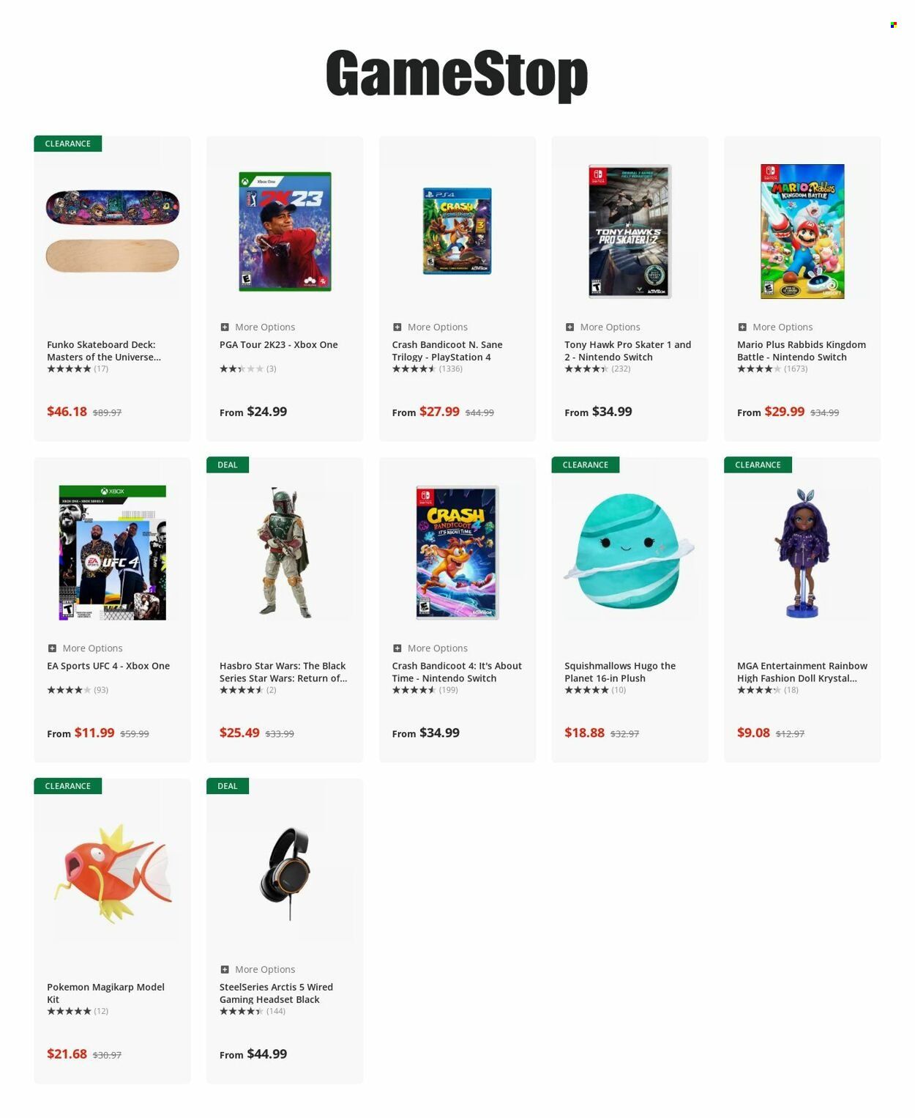Image resolution: width=915 pixels, height=1118 pixels.
Task: Open Funko Skateboard Deck product title
Action: tap(104, 350)
